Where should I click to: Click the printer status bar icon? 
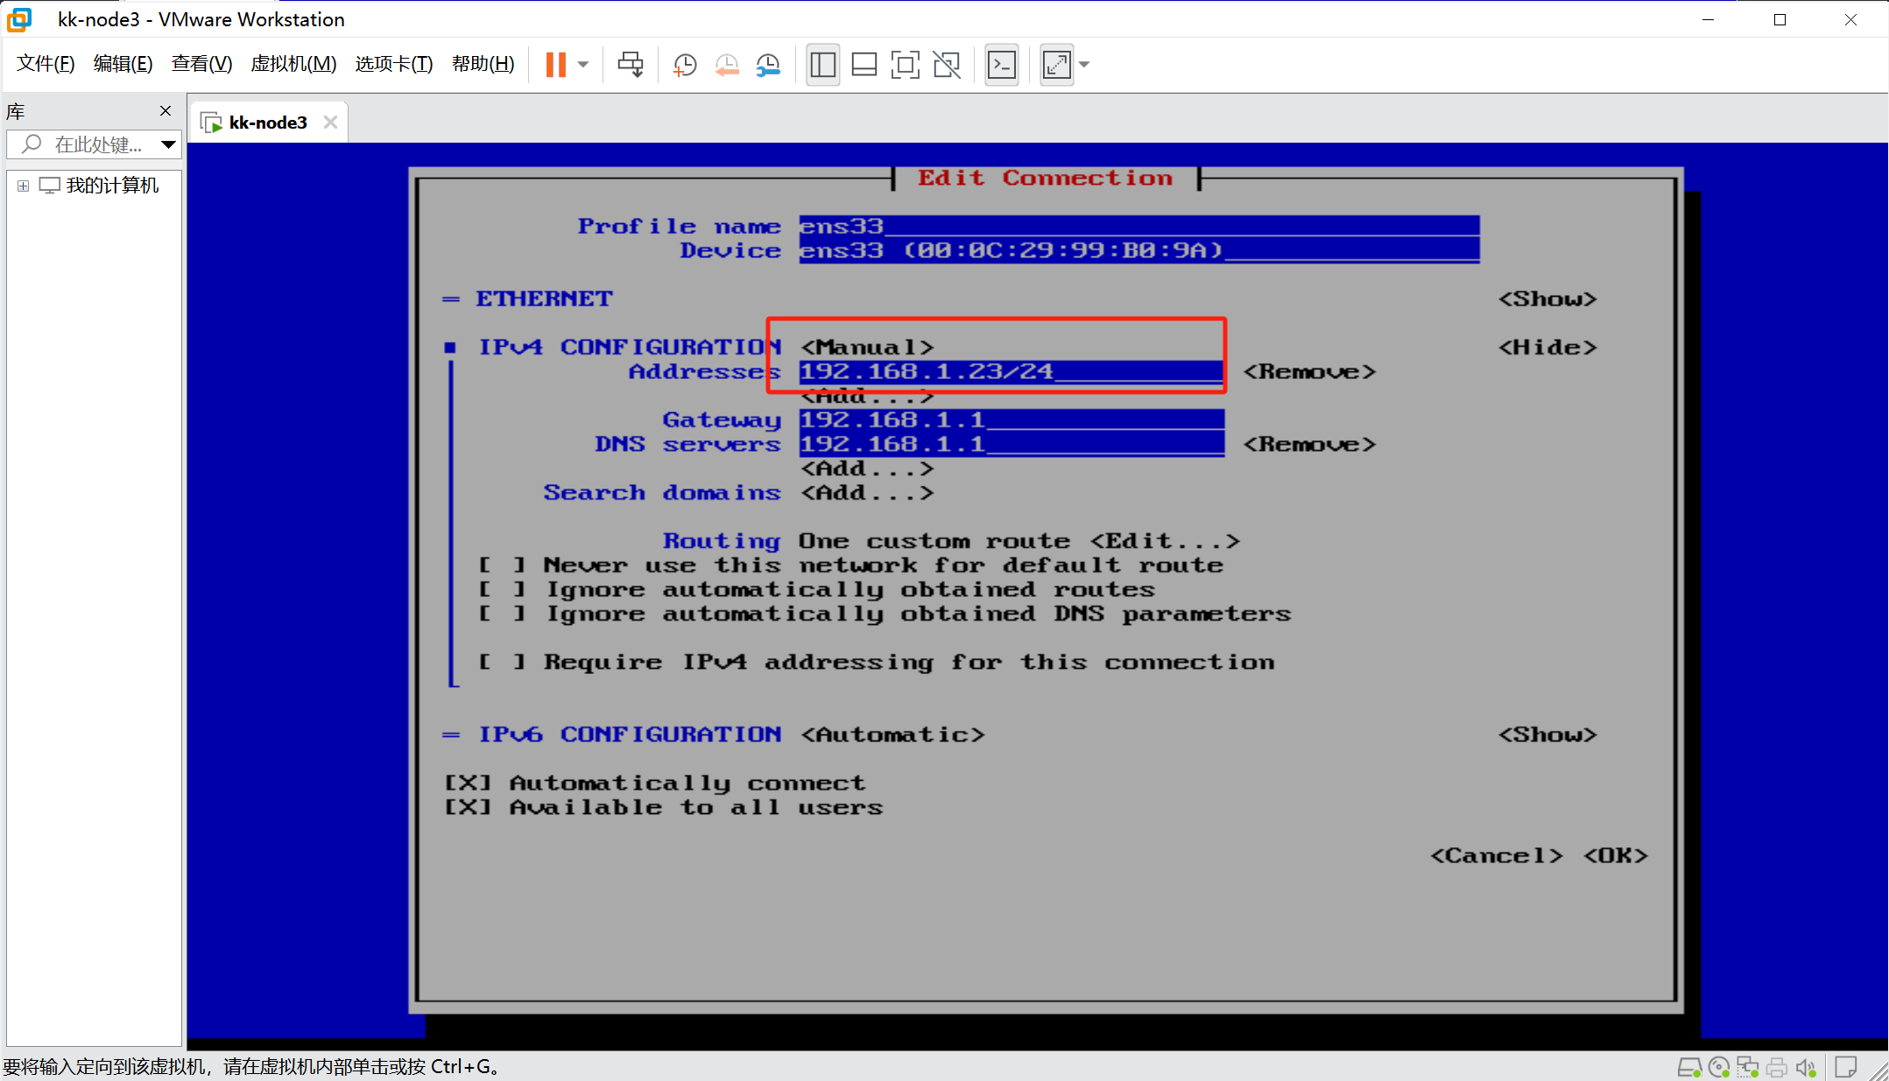[1777, 1067]
